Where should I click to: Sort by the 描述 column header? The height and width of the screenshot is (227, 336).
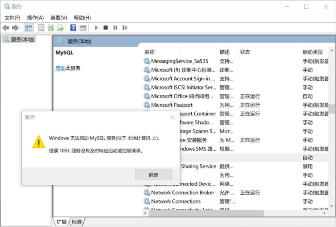(x=224, y=52)
